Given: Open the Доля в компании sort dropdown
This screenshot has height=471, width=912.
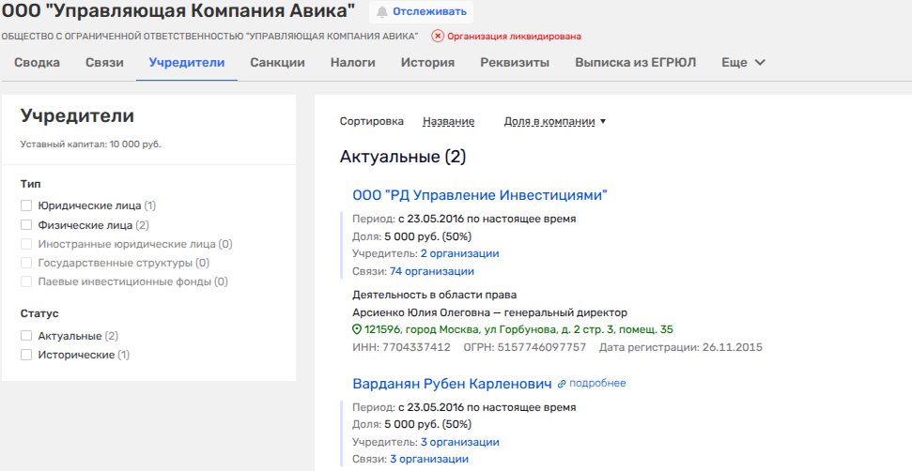Looking at the screenshot, I should [x=554, y=122].
